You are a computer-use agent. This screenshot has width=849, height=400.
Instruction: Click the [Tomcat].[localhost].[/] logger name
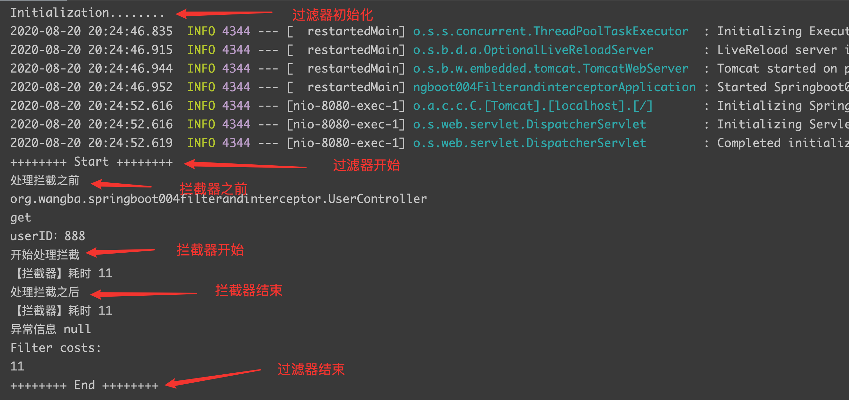(x=532, y=106)
